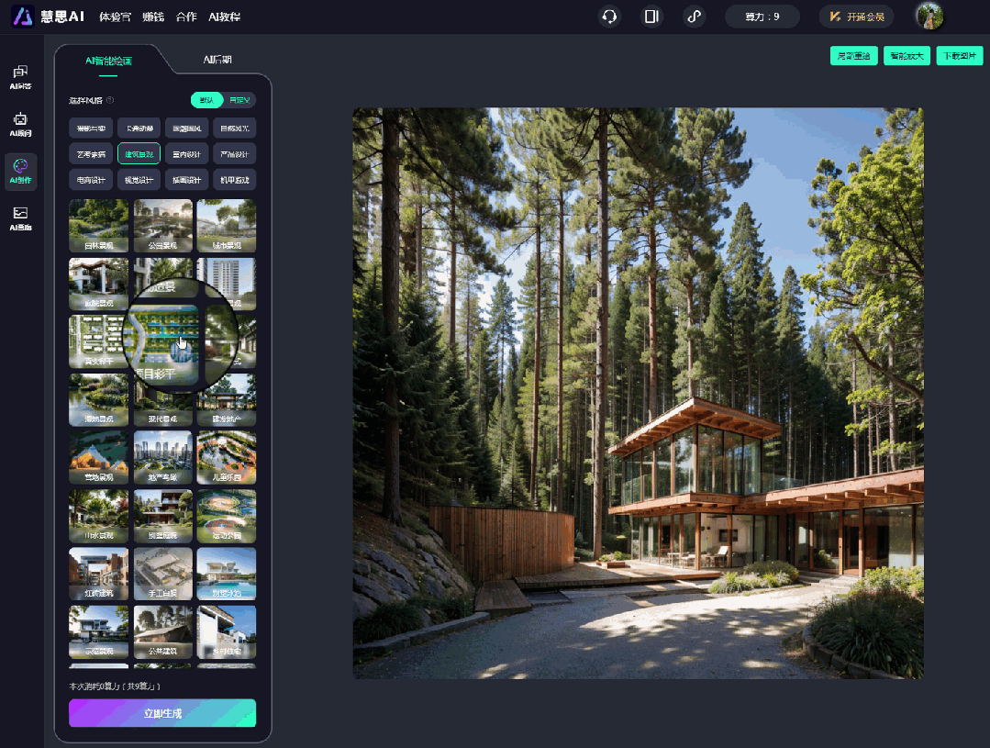
Task: Click the help icon beside 选择风格
Action: click(110, 100)
